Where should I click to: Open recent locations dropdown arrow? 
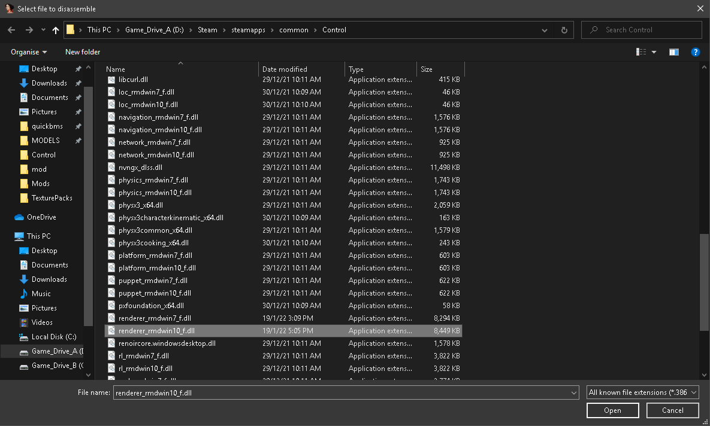[x=43, y=30]
